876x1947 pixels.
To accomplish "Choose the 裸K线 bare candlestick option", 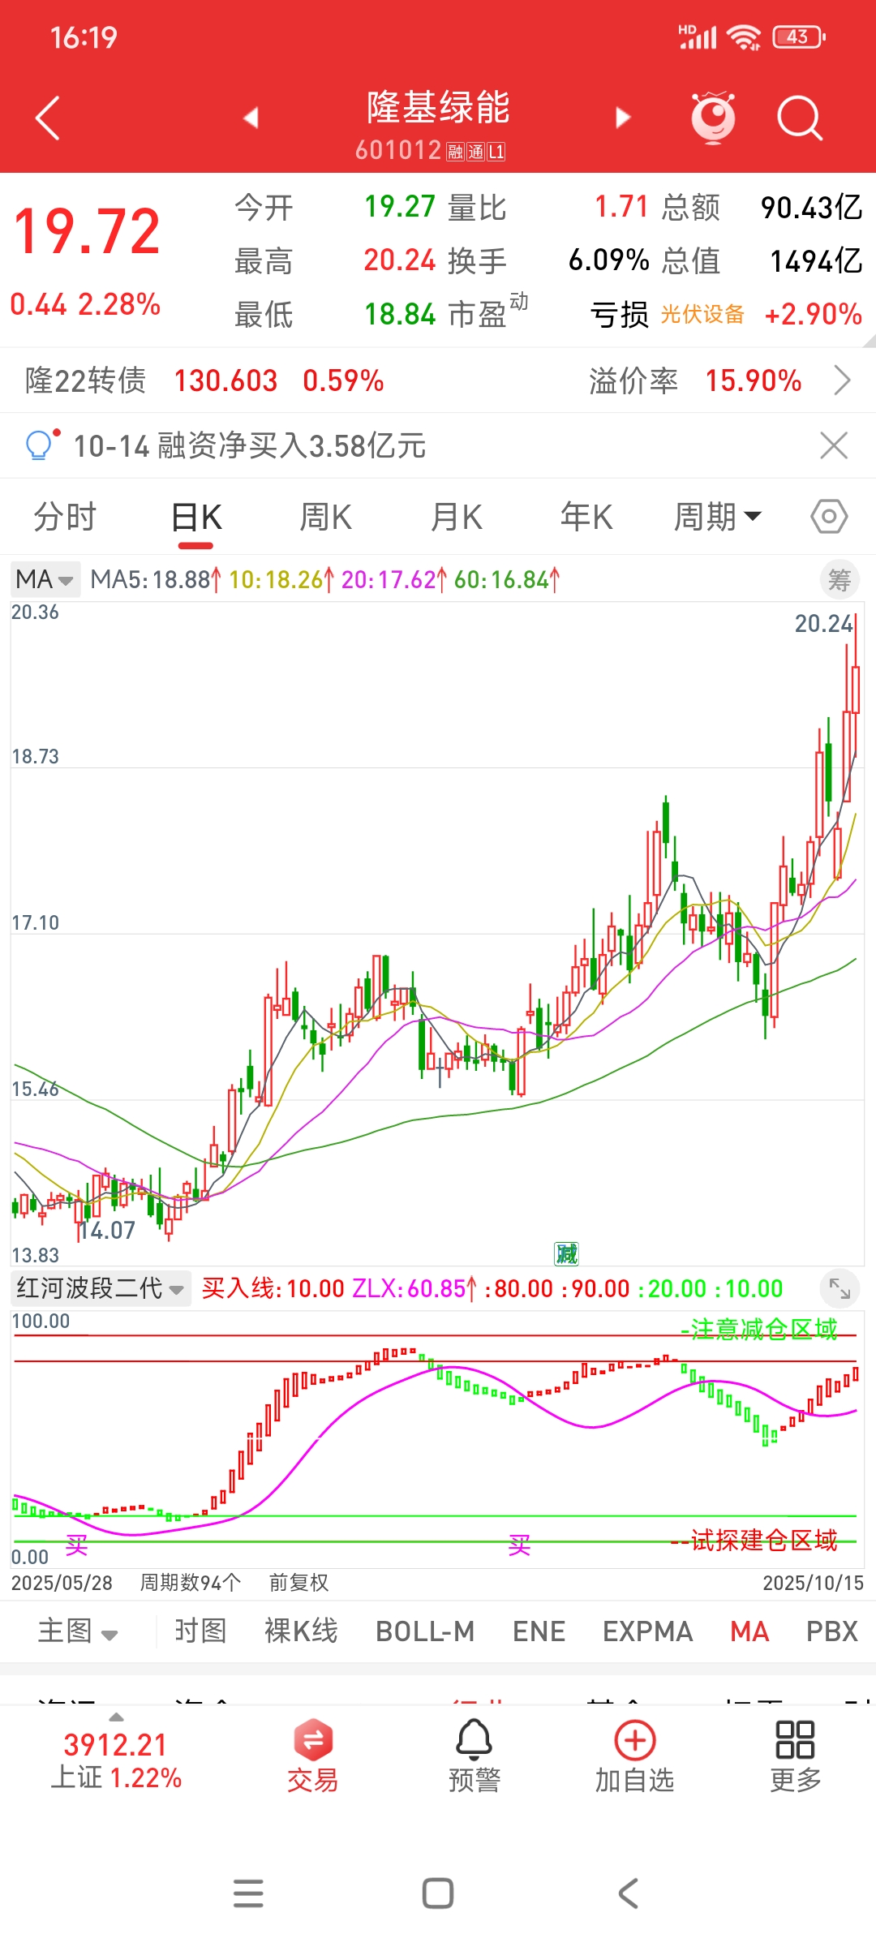I will tap(301, 1631).
